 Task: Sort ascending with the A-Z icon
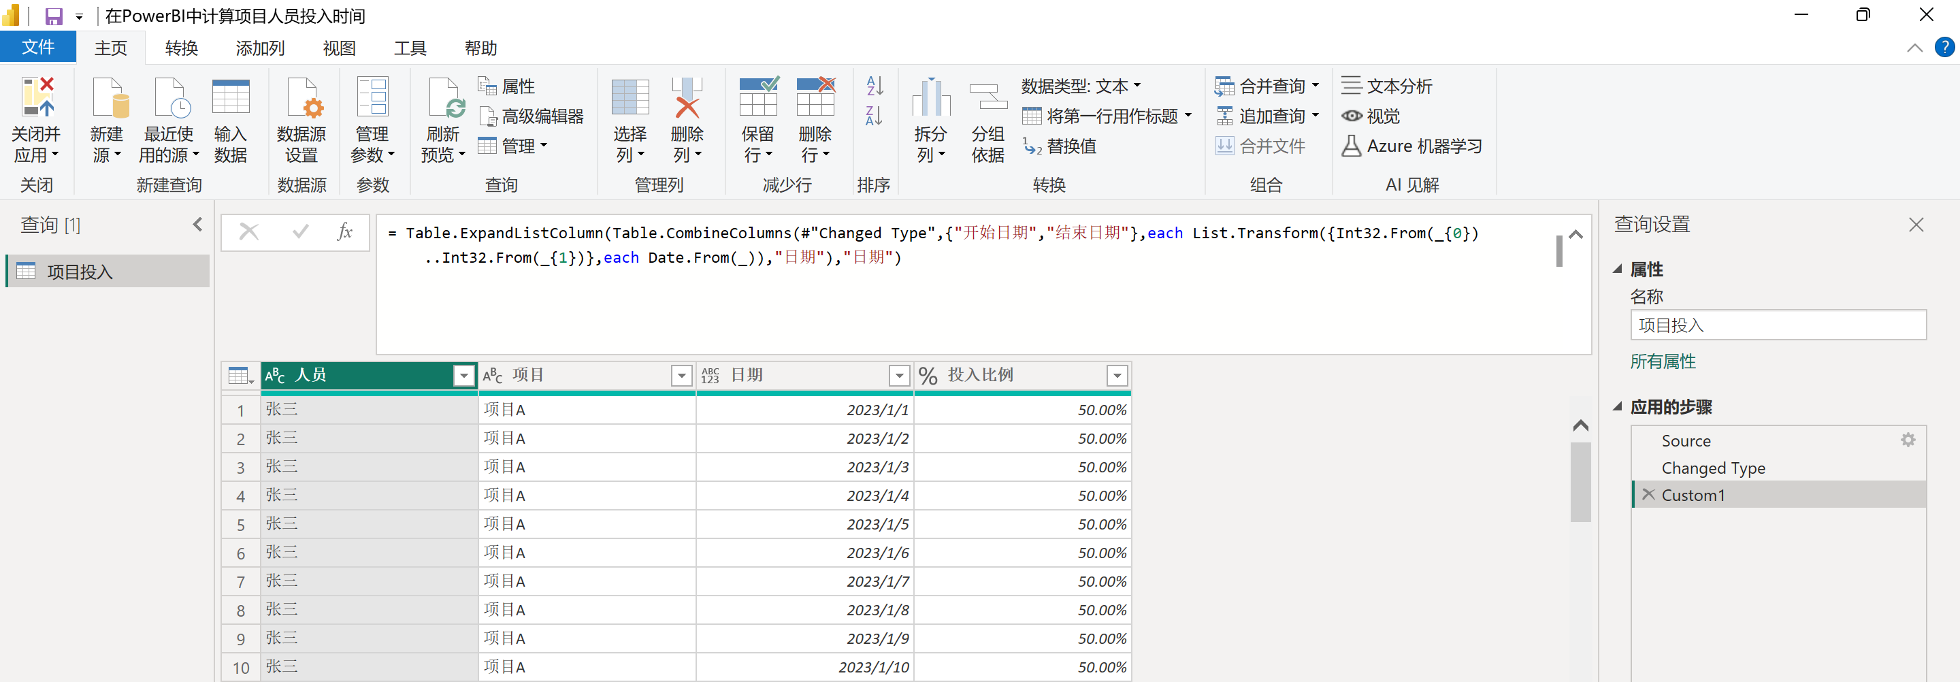875,86
